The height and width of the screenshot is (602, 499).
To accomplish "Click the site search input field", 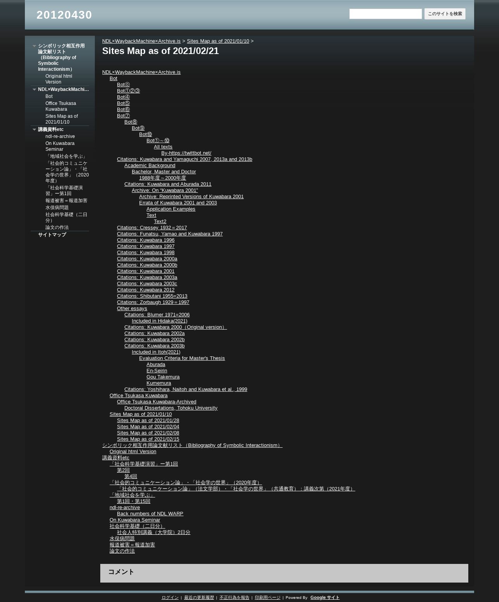I will (x=386, y=14).
